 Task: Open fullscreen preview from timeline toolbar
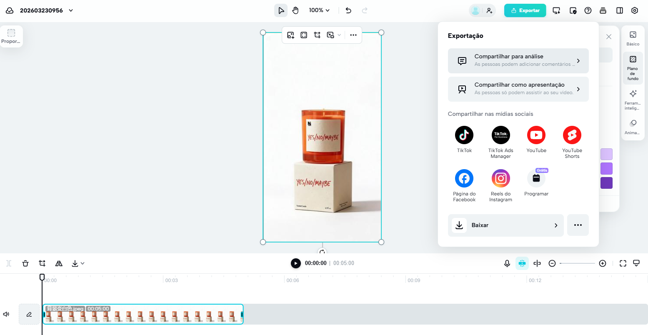point(623,263)
